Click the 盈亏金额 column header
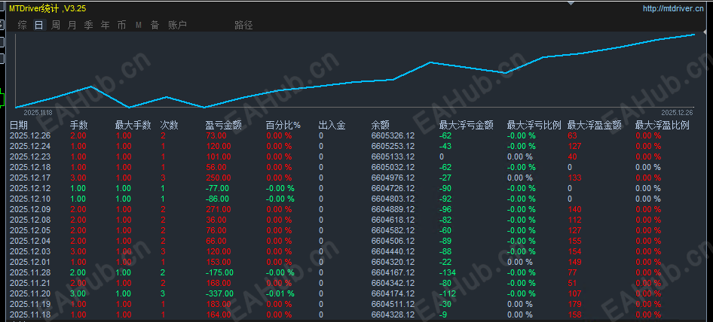Image resolution: width=713 pixels, height=322 pixels. coord(223,126)
